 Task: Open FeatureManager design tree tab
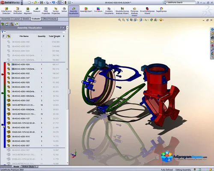coord(3,24)
